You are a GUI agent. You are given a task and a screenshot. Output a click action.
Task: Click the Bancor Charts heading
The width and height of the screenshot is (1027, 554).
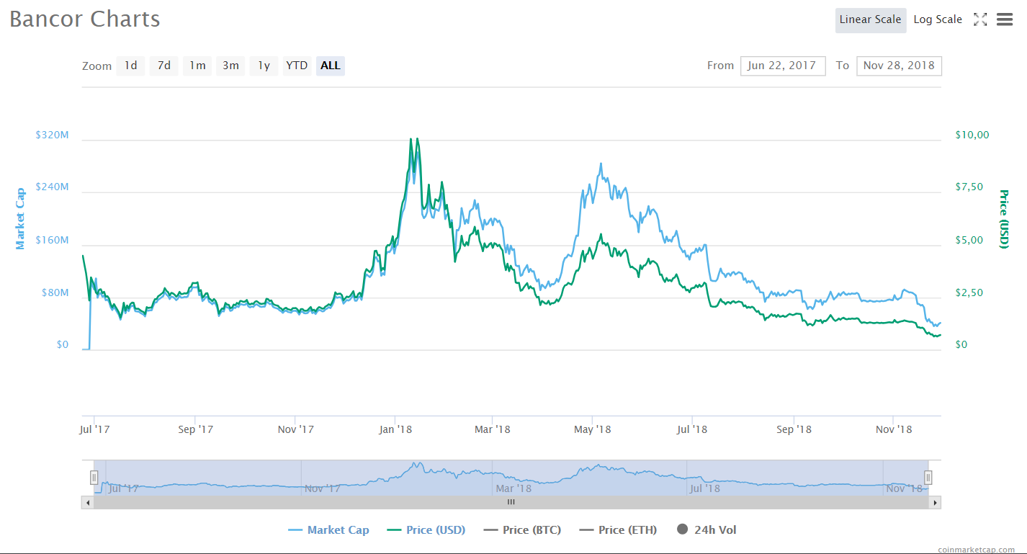click(x=85, y=19)
